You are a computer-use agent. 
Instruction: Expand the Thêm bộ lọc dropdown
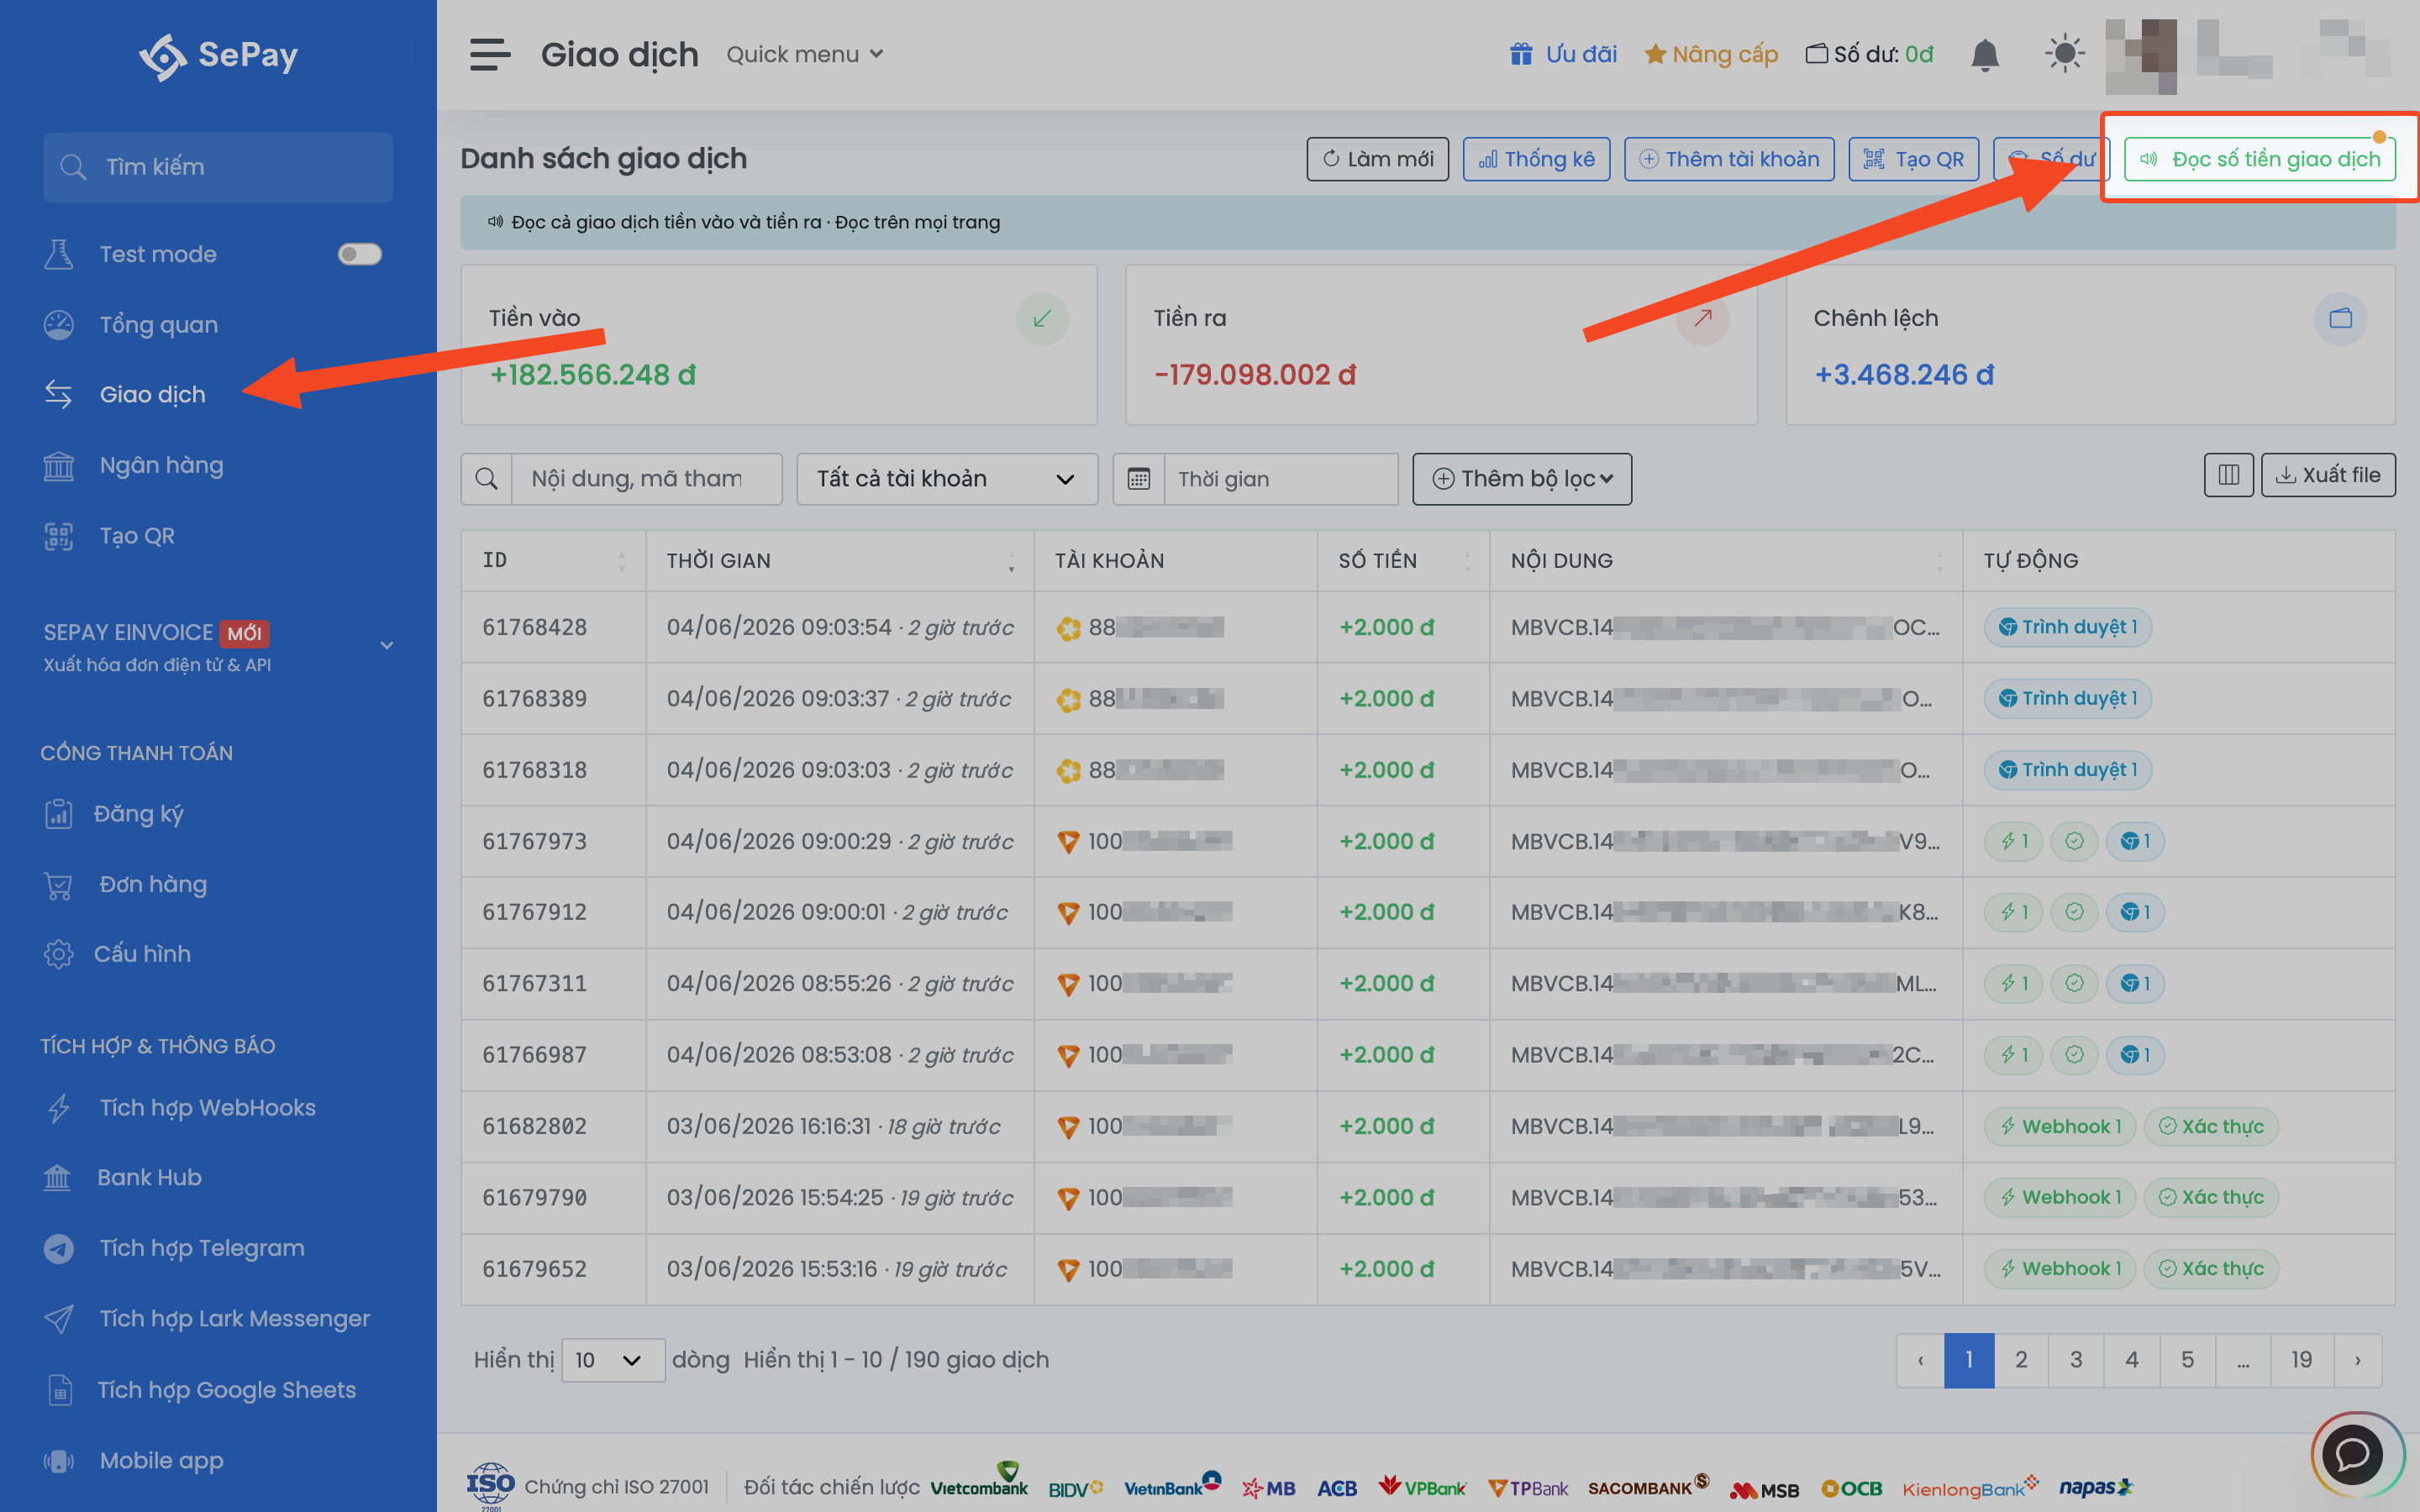(1522, 479)
